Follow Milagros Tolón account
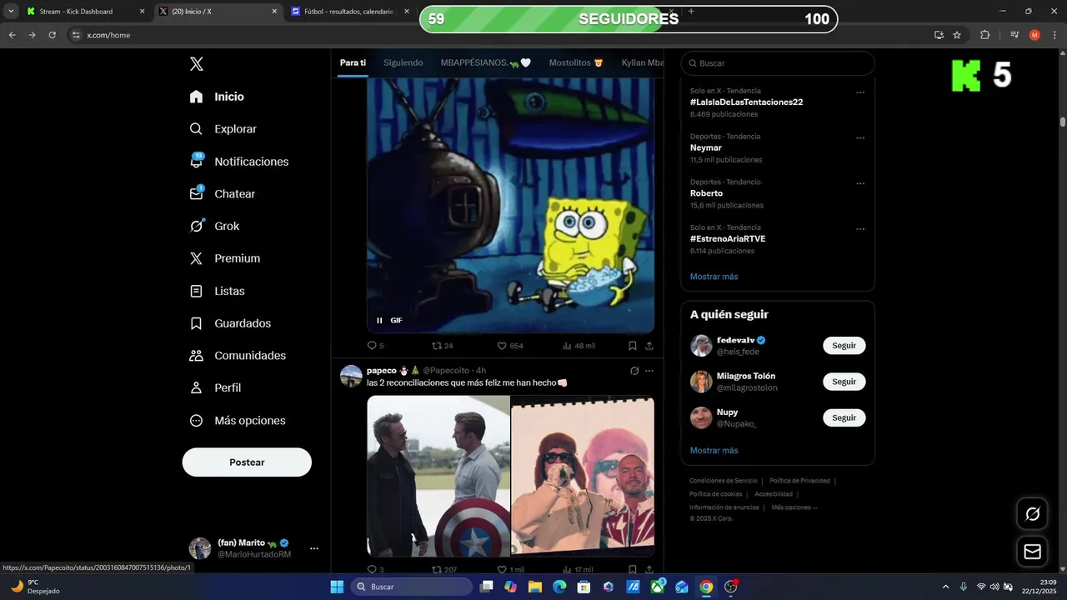Image resolution: width=1067 pixels, height=600 pixels. (x=844, y=382)
